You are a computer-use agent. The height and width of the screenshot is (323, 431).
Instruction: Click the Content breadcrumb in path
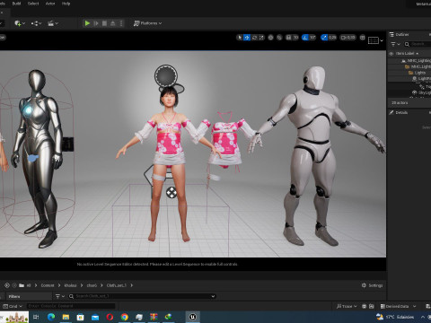click(x=48, y=285)
